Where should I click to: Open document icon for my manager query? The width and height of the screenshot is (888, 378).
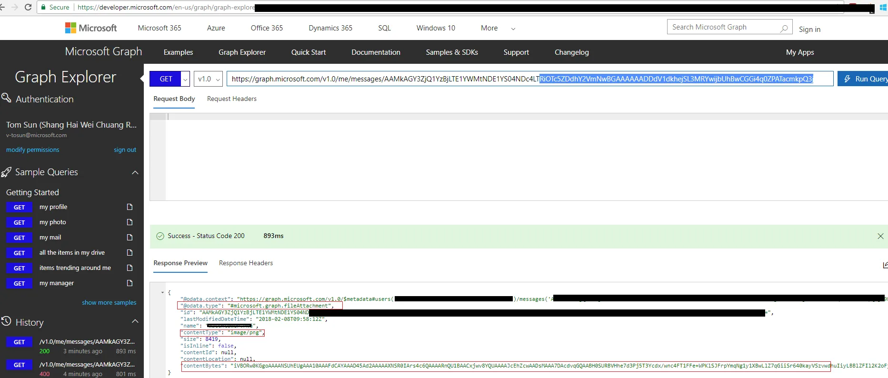pos(130,283)
